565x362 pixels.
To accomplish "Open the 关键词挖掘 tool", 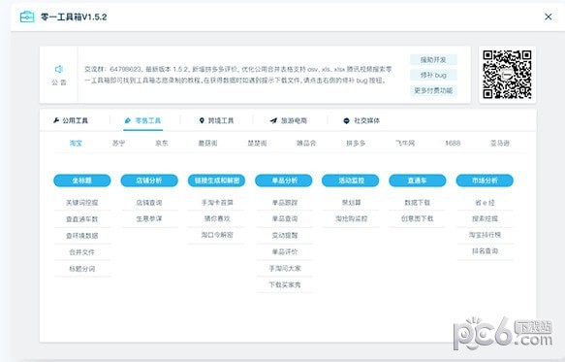I will (x=81, y=203).
